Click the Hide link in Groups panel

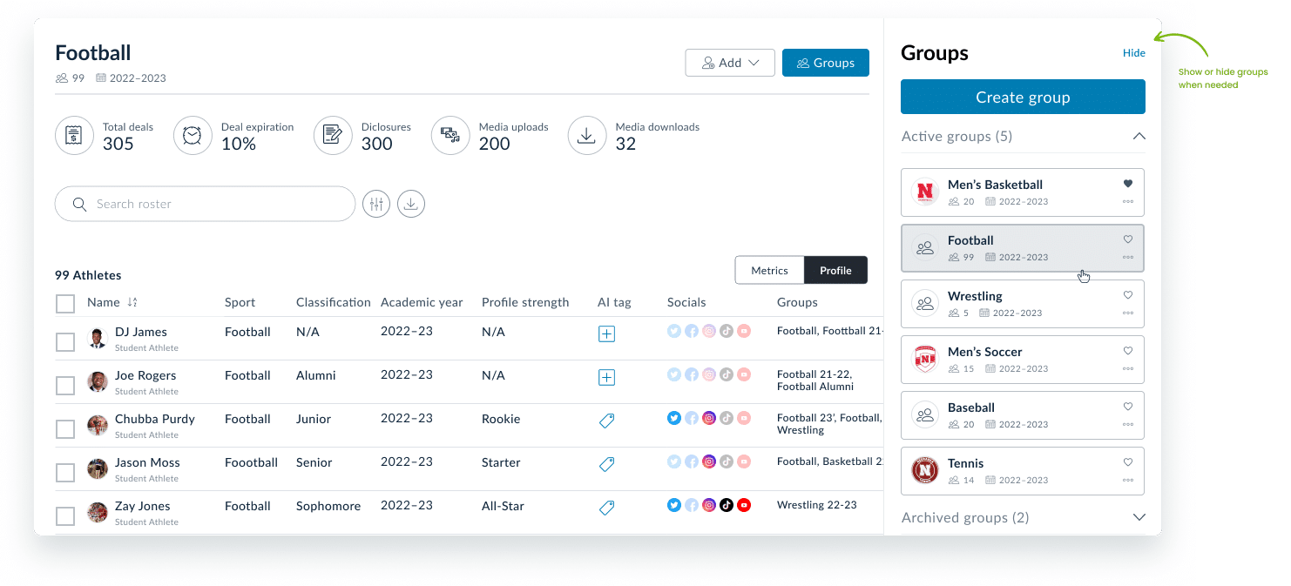point(1133,53)
